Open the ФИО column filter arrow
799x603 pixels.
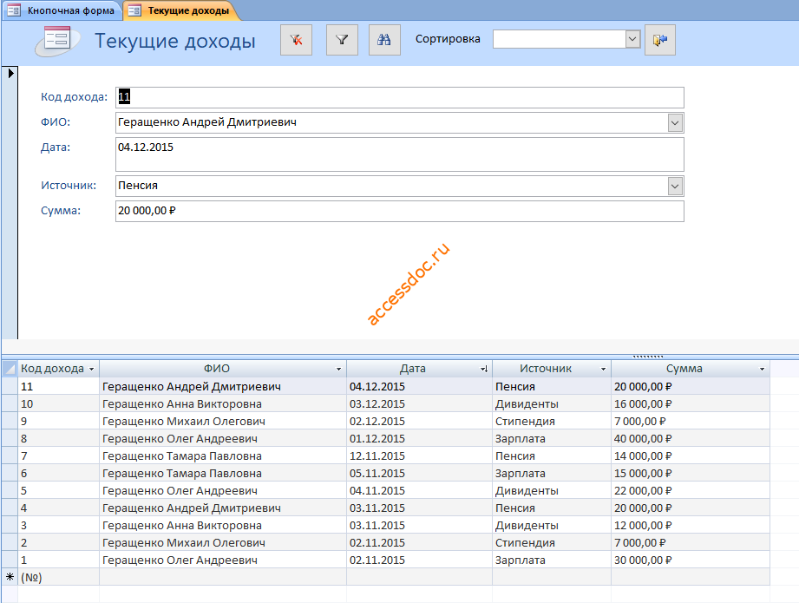(338, 369)
